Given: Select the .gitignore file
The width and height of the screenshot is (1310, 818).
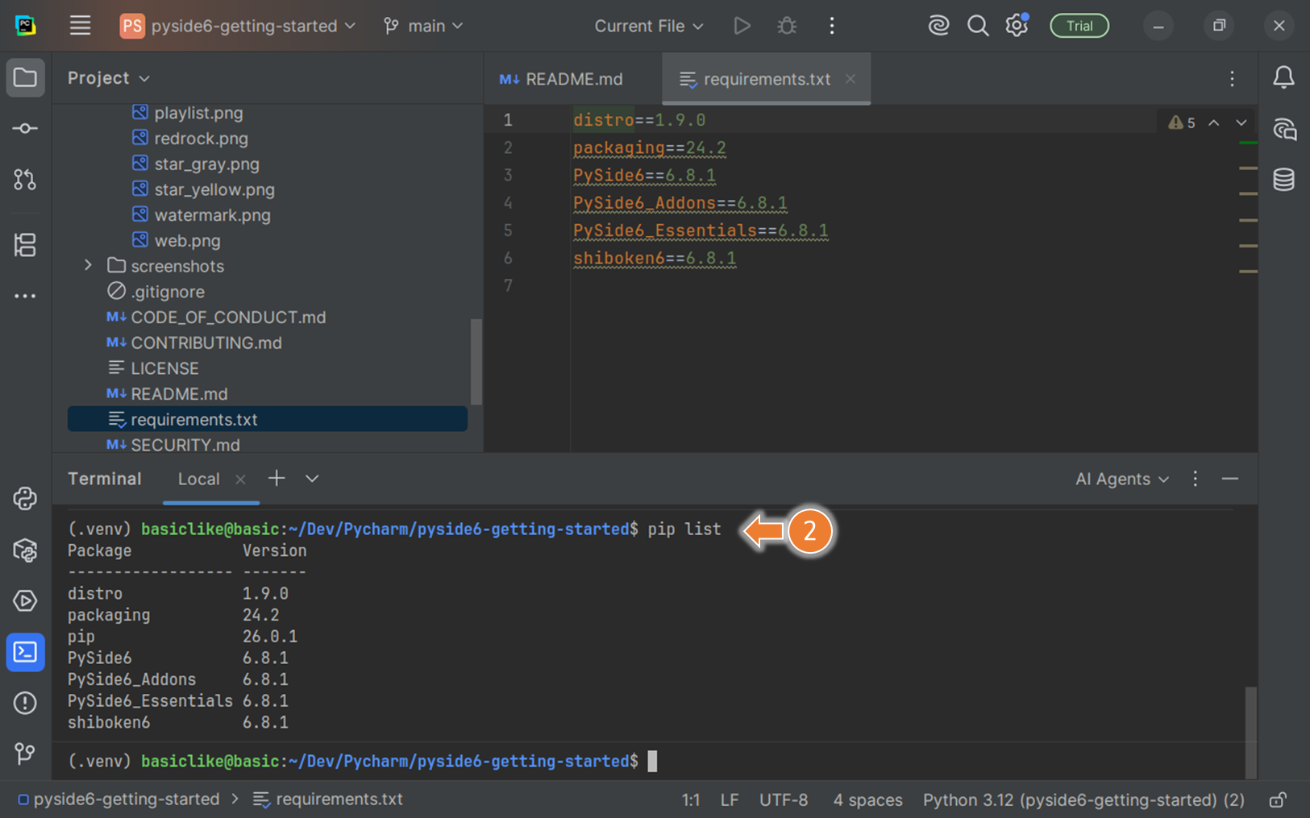Looking at the screenshot, I should point(167,292).
